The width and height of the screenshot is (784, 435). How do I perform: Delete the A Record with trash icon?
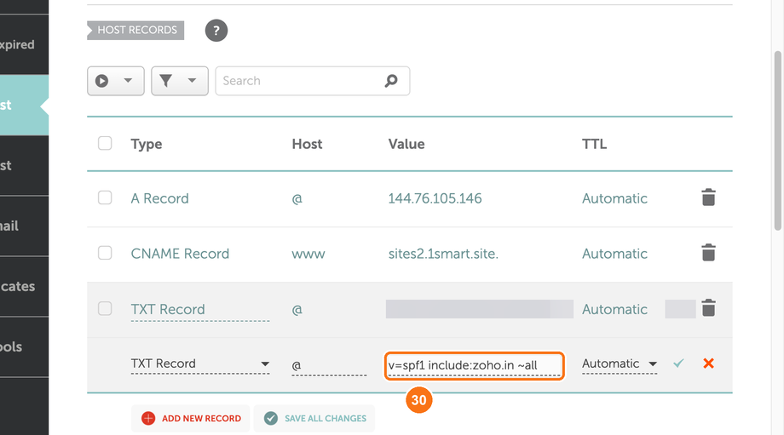pyautogui.click(x=708, y=197)
